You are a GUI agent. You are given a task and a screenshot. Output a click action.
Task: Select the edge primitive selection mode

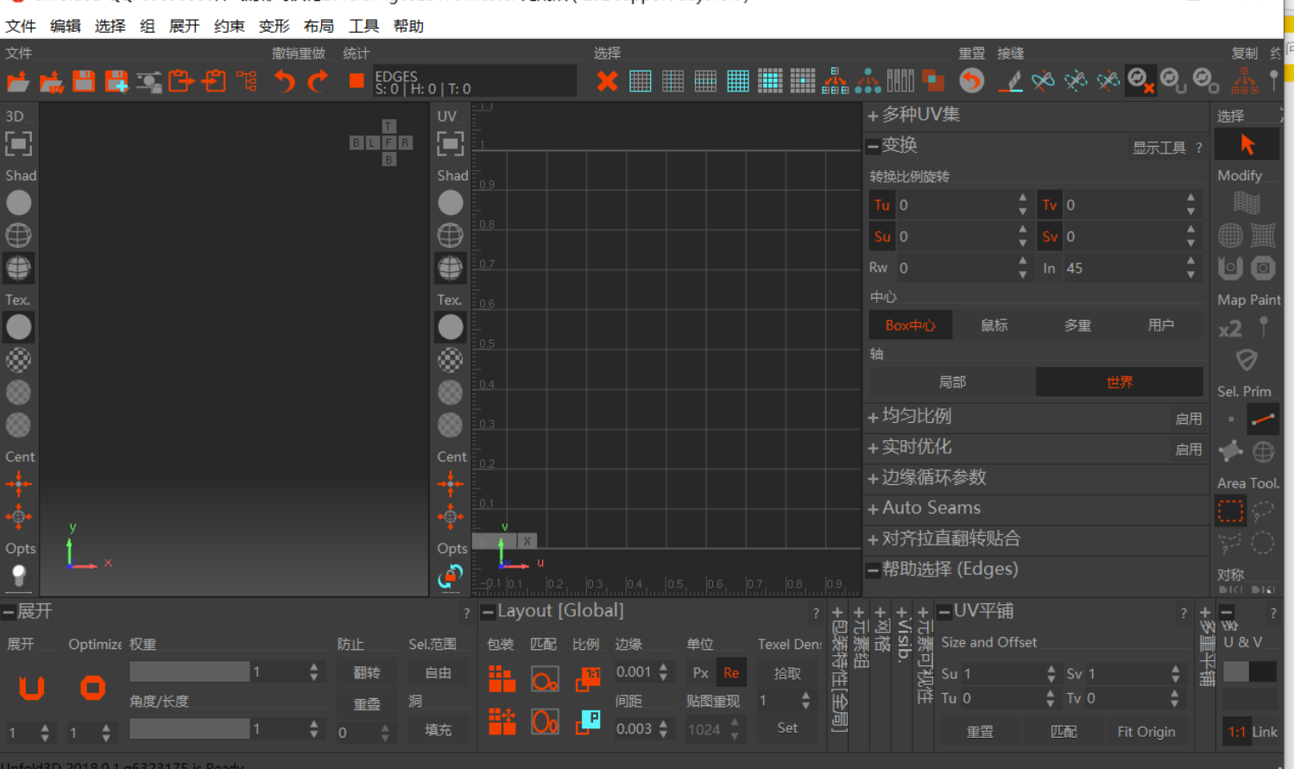[1263, 419]
